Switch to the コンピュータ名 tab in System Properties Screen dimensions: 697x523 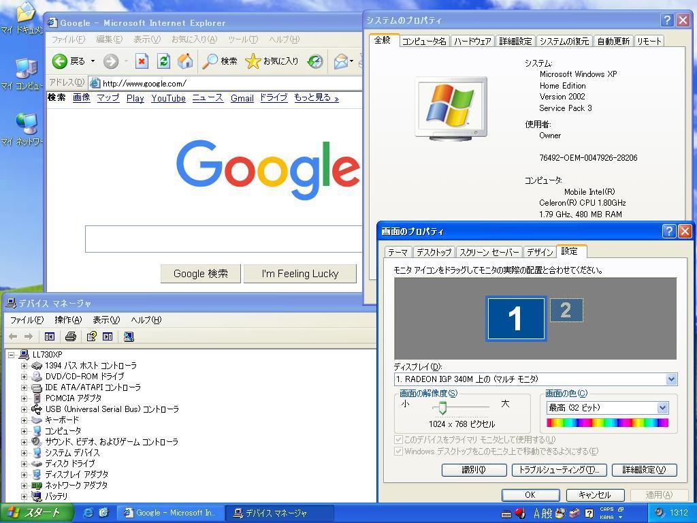coord(423,42)
